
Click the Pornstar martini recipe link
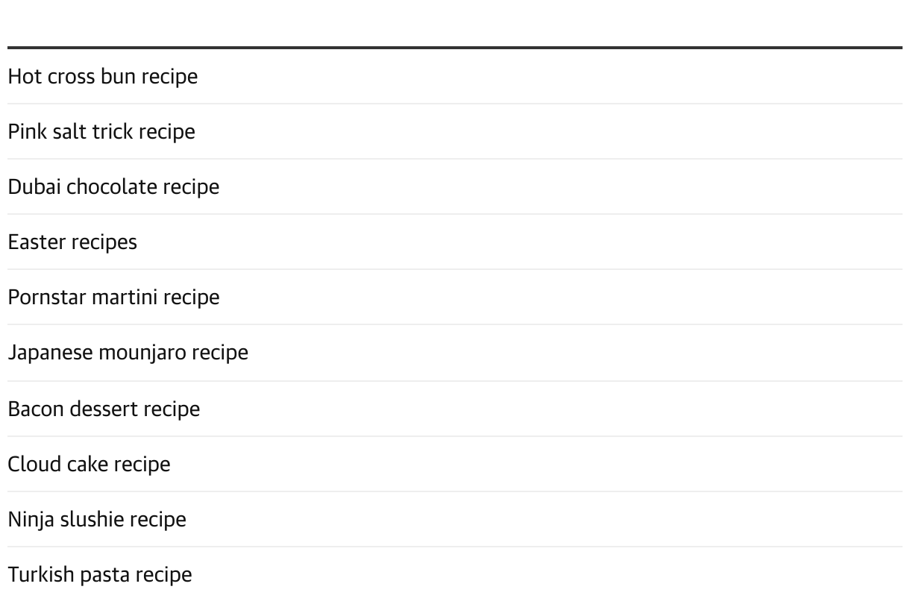pyautogui.click(x=113, y=297)
